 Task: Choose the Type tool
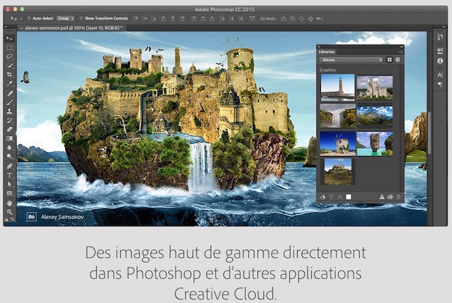tap(10, 175)
